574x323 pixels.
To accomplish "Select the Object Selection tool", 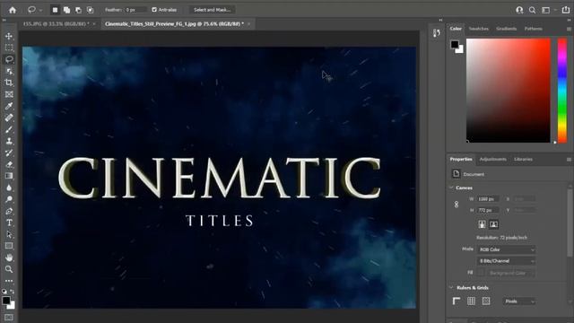I will 9,71.
